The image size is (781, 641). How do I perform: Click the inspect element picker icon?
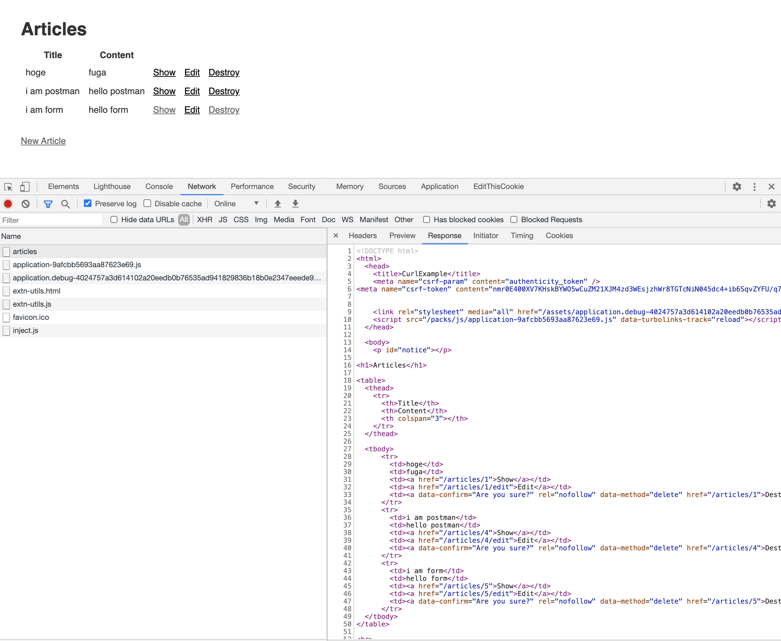point(8,187)
